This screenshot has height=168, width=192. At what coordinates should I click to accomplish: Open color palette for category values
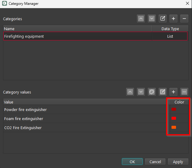[152, 92]
